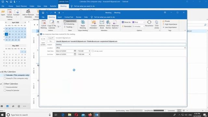Open the Folder tab in main window
208x117 pixels.
(32, 6)
